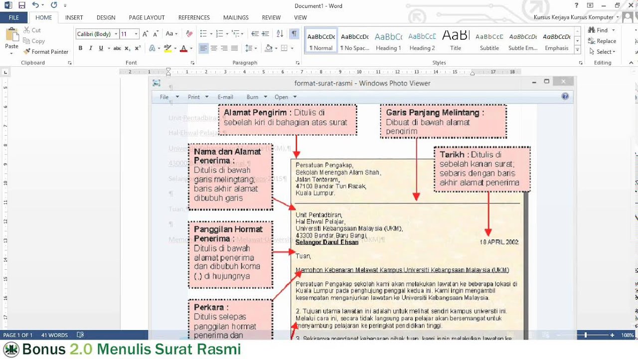Viewport: 638px width, 359px height.
Task: Shrink the font size
Action: click(x=156, y=34)
